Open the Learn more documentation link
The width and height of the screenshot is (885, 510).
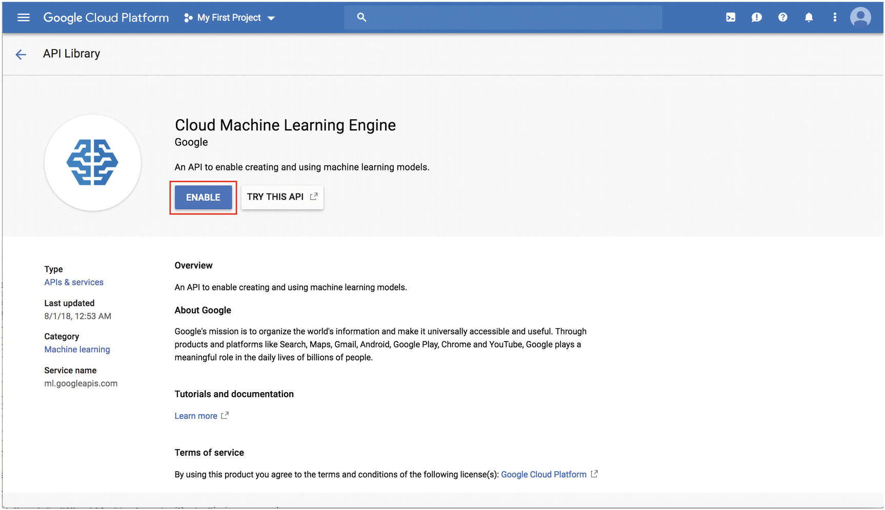(x=196, y=415)
